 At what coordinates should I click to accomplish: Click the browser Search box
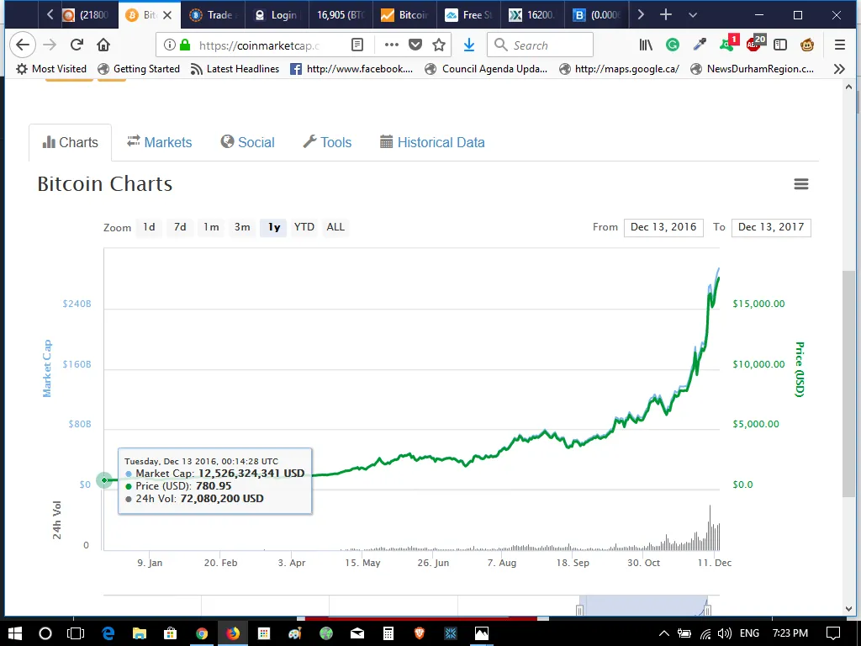tap(541, 45)
